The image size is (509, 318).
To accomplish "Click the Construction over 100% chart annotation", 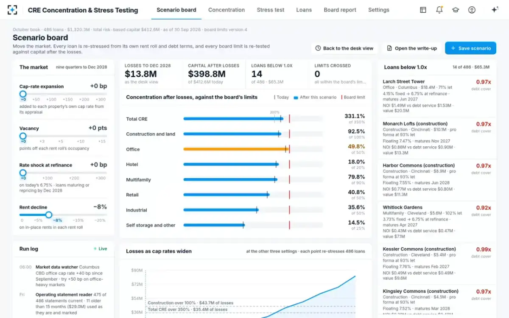I will click(190, 303).
